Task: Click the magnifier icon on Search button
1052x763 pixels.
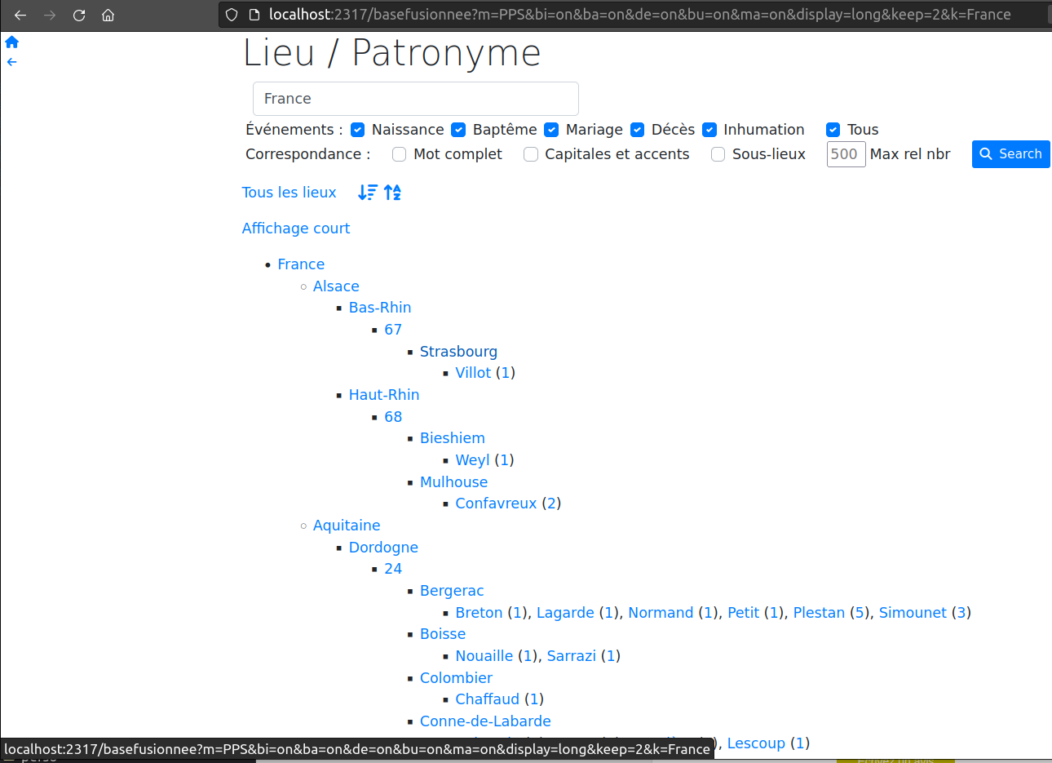Action: (x=988, y=153)
